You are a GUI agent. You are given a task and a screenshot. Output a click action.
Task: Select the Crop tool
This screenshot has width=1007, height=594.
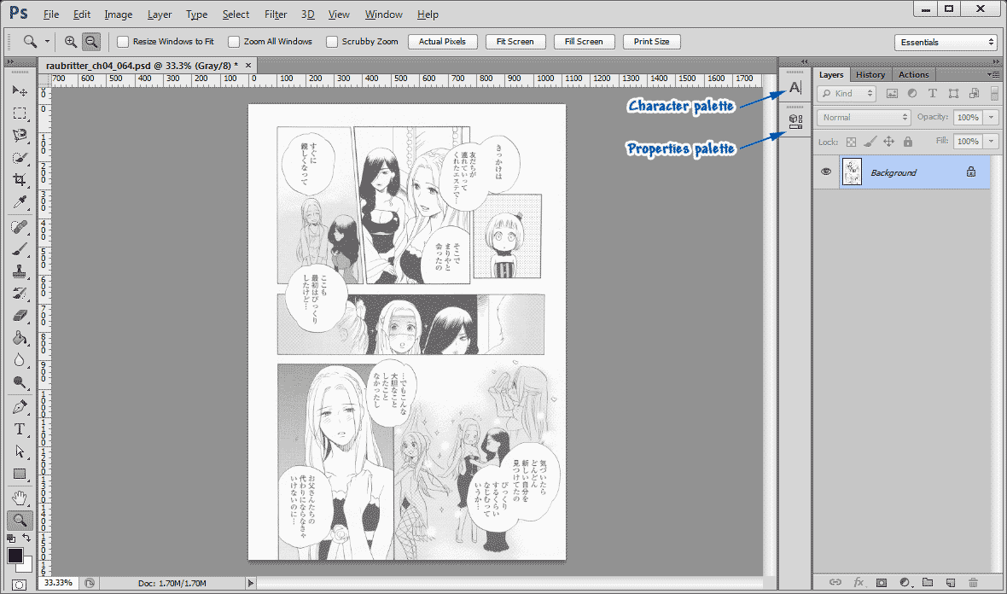20,180
